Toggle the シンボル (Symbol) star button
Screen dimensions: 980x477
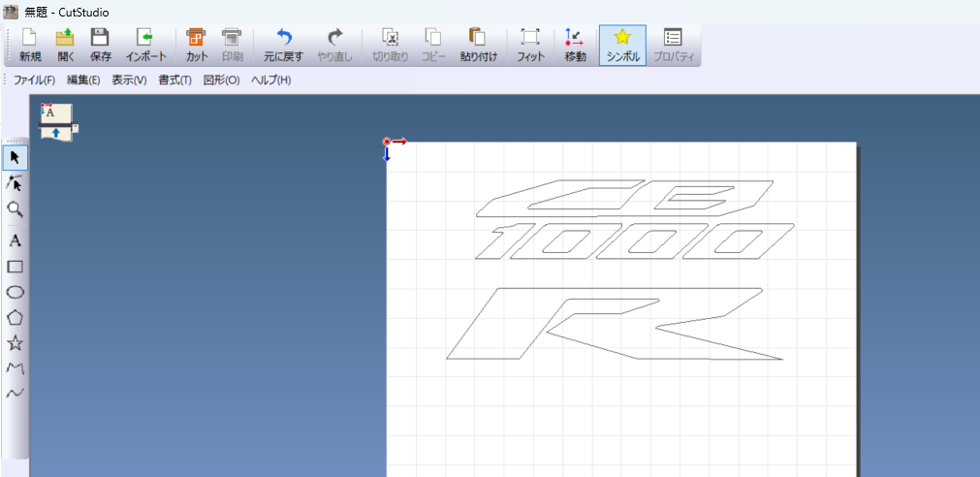coord(622,45)
